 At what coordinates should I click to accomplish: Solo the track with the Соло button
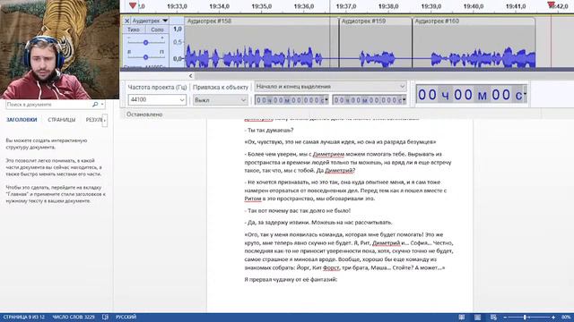158,30
